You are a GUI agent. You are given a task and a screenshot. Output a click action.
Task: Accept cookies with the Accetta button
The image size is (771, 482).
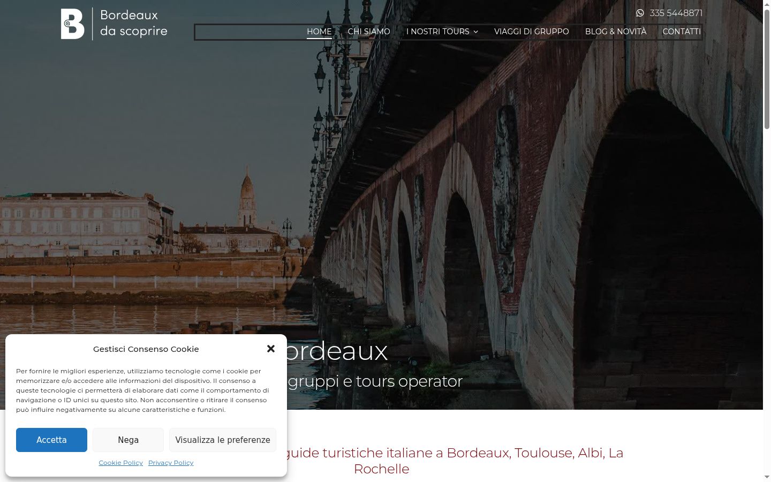pos(51,440)
